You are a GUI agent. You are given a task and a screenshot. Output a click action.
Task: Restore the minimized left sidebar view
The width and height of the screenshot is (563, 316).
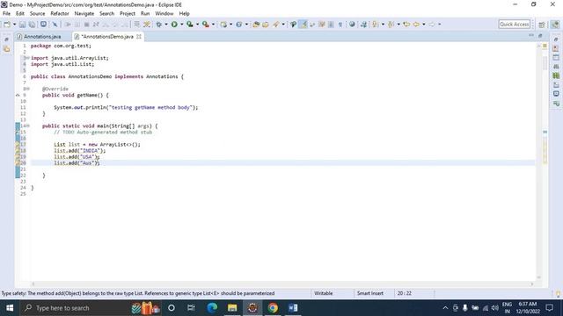[x=6, y=39]
